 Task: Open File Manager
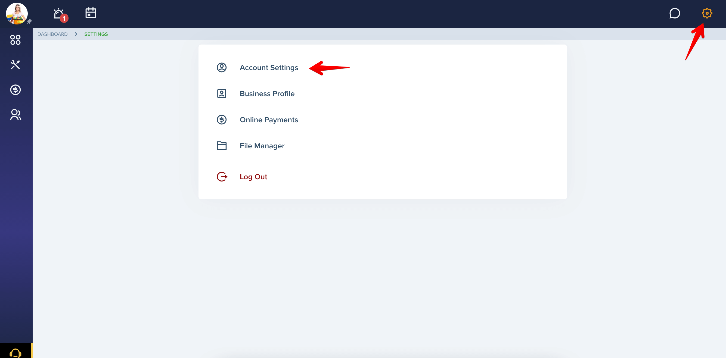click(x=262, y=146)
